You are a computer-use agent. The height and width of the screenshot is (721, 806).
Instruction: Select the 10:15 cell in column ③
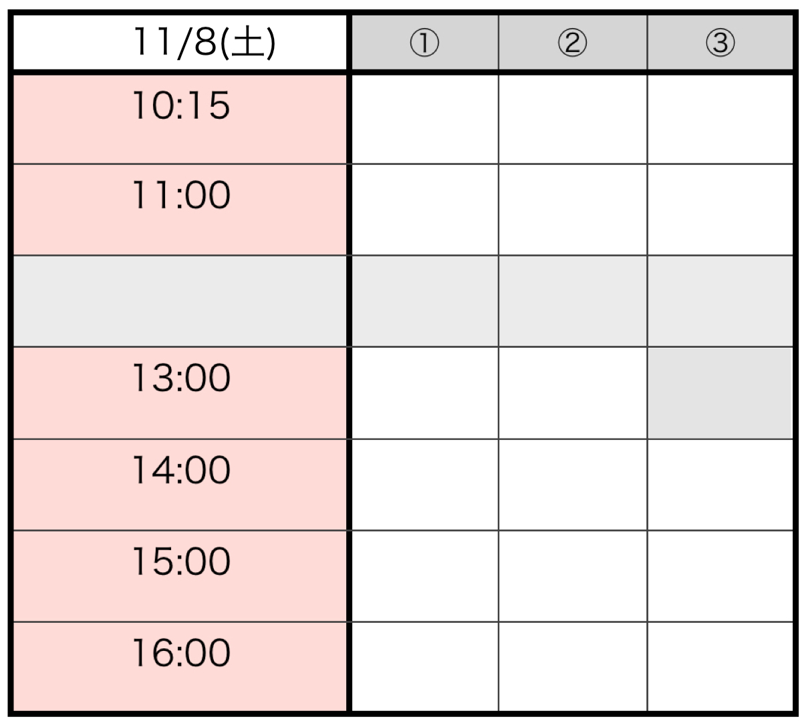tap(720, 119)
